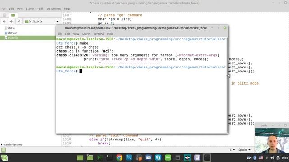289x162 pixels.
Task: Open the editor Help menu
Action: pos(67,9)
